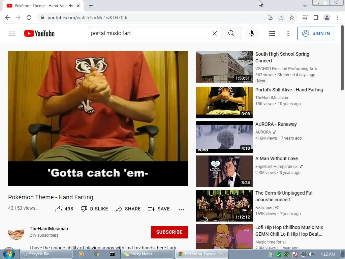The image size is (345, 259).
Task: Open command prompt taskbar icon
Action: click(112, 254)
